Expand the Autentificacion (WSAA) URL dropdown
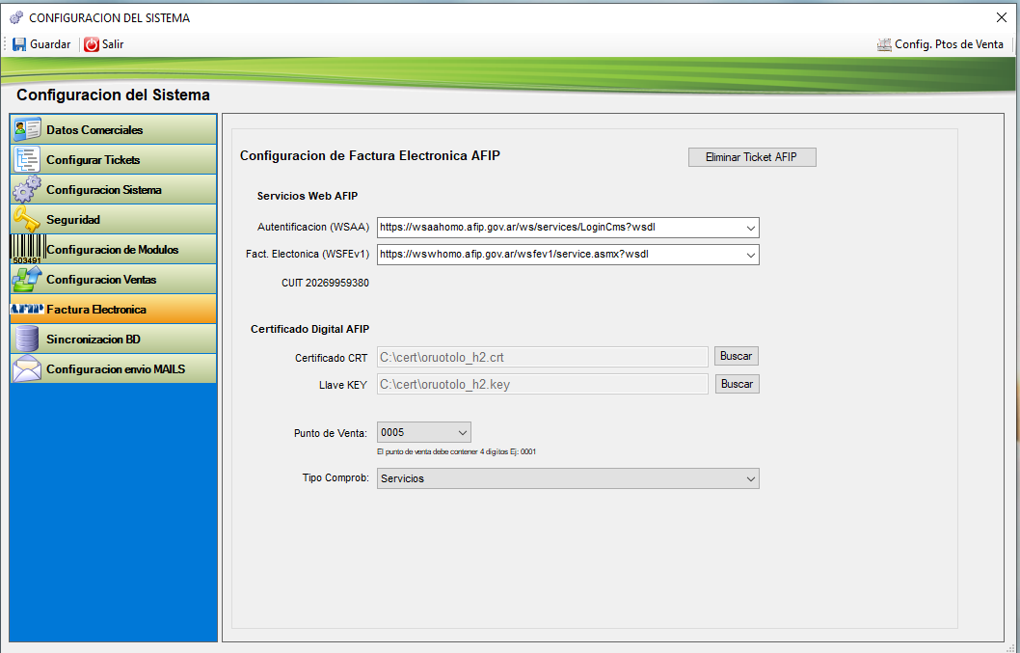Image resolution: width=1020 pixels, height=653 pixels. pos(750,228)
